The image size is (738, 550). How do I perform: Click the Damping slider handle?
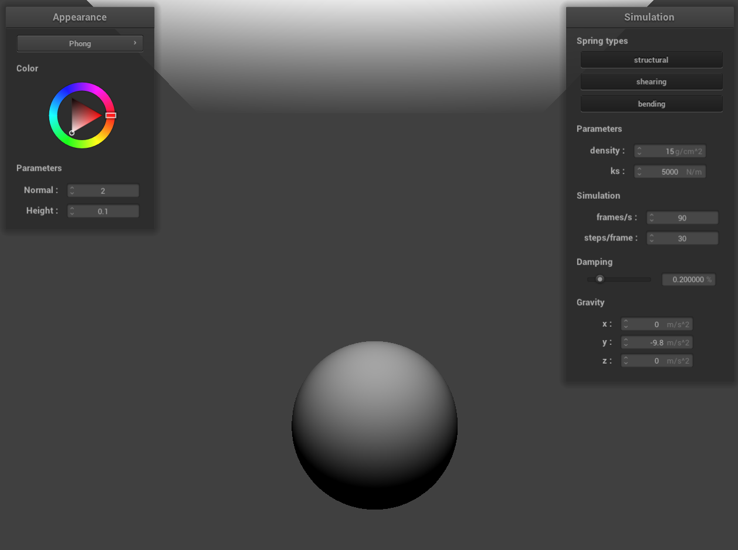pos(600,279)
